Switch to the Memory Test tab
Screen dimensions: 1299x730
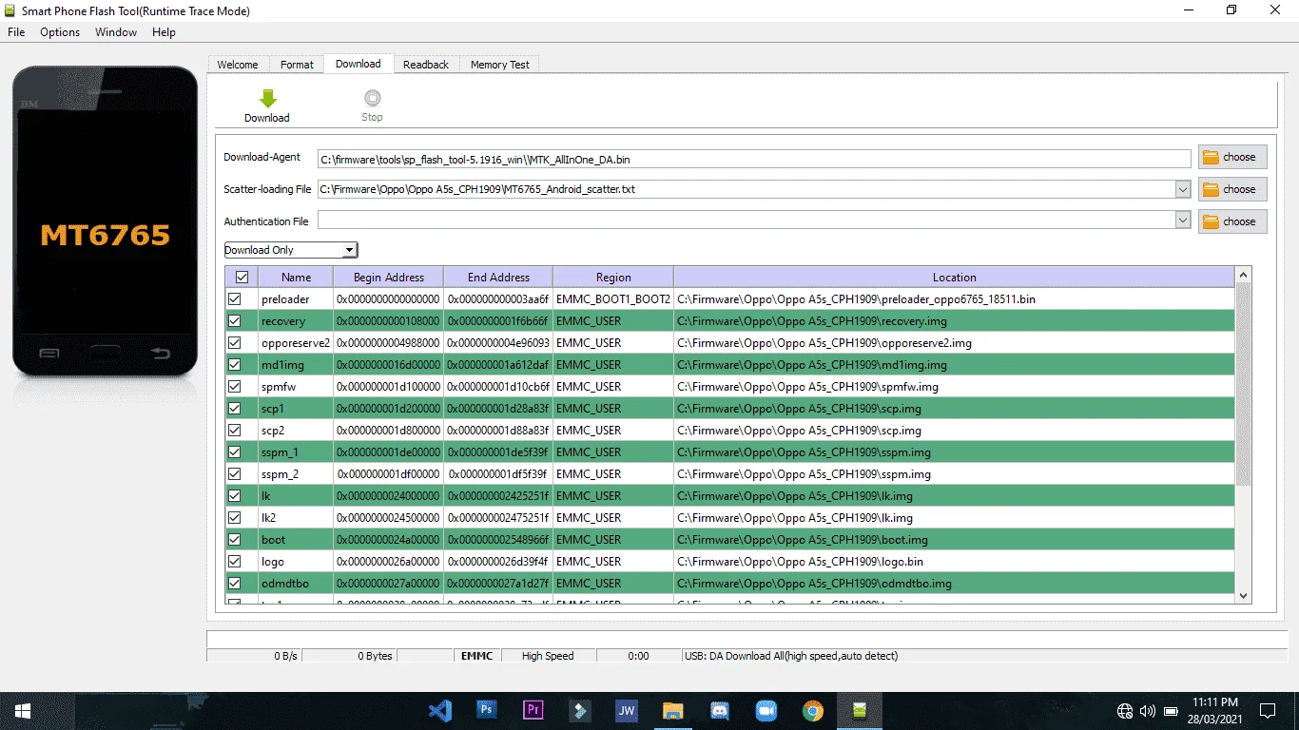[500, 65]
